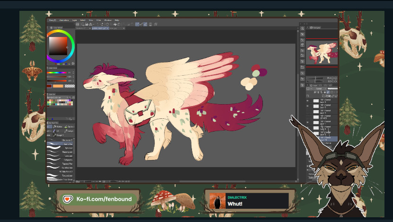
Task: Toggle Snap to Special Ruler in the toolbar
Action: click(x=141, y=24)
